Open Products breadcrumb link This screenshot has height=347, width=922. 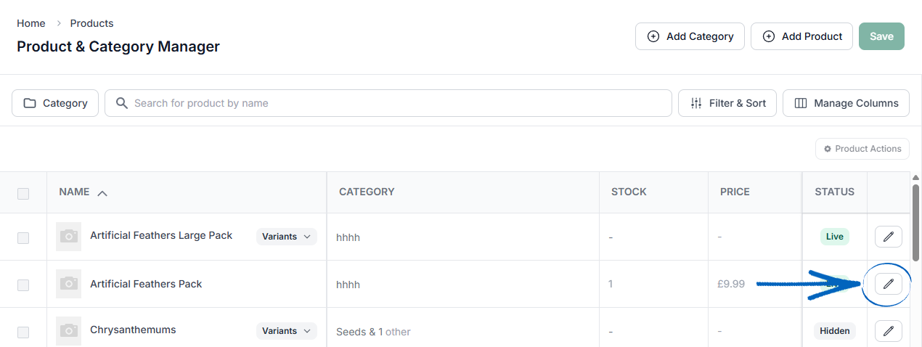click(x=91, y=23)
